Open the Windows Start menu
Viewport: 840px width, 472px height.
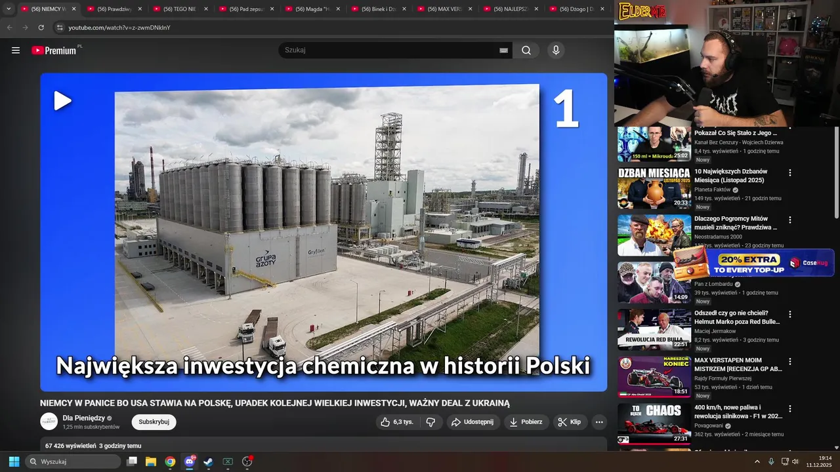pos(14,462)
